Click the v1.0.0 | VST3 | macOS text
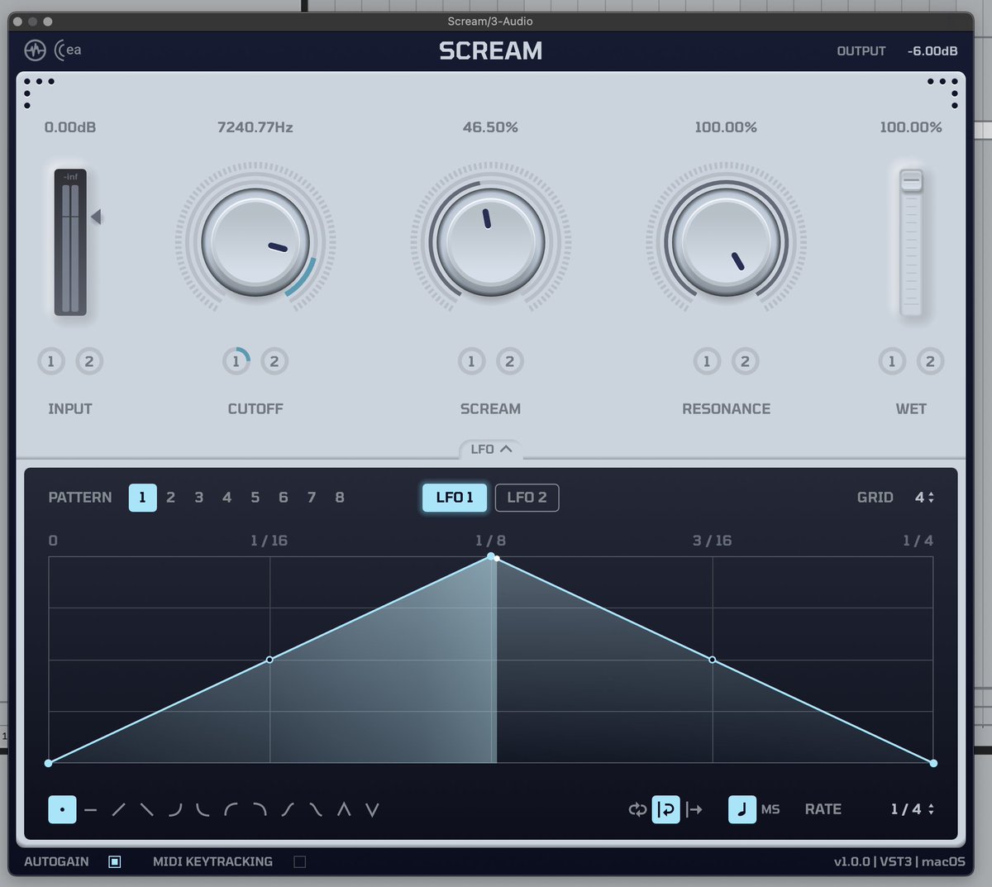 (899, 861)
